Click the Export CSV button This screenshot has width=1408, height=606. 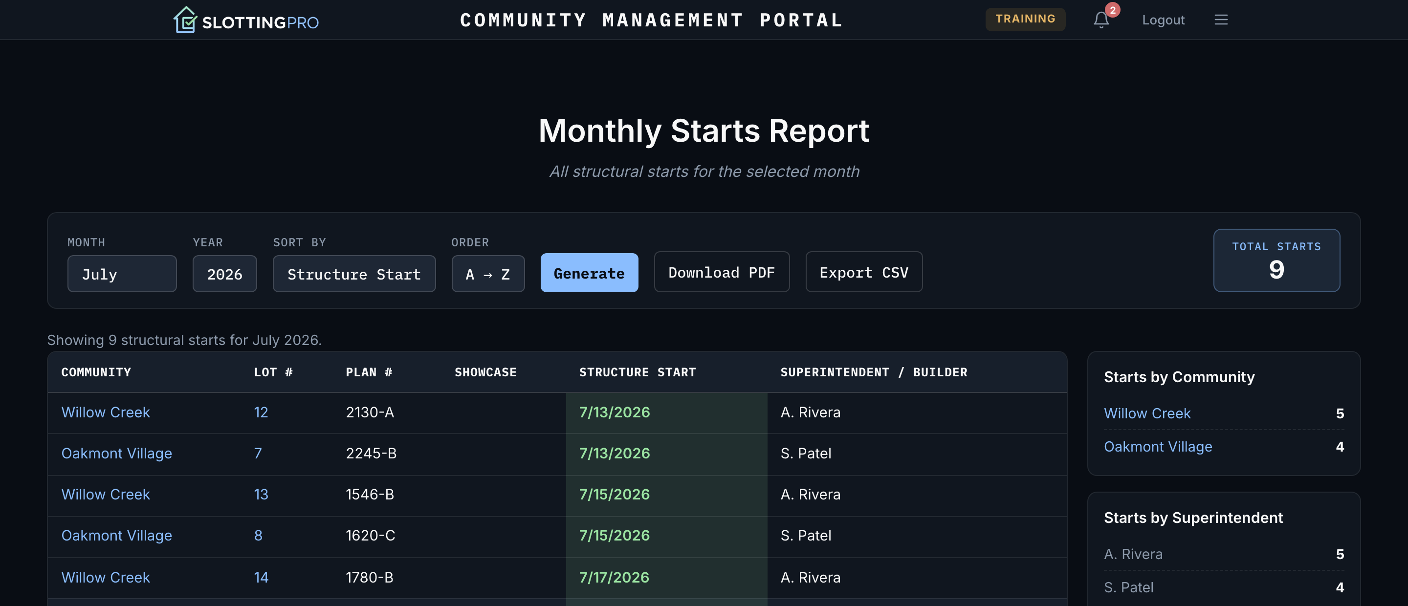click(x=863, y=272)
